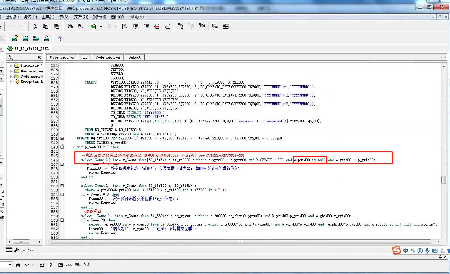The width and height of the screenshot is (450, 274).
Task: Click the Select breadcrumb button
Action: pos(135,57)
